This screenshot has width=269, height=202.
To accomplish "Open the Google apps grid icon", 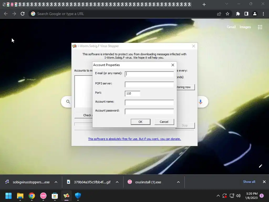I will coord(260,27).
